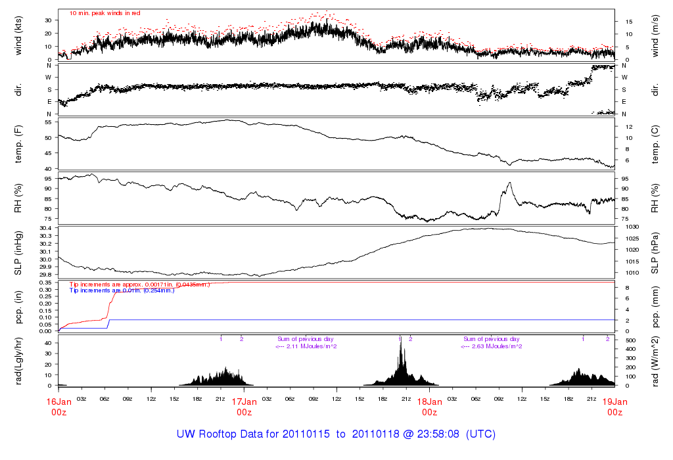Select the 16Jan 00z date marker
The image size is (673, 460).
point(58,406)
